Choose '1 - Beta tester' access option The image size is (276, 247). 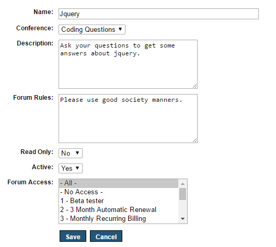(x=119, y=201)
